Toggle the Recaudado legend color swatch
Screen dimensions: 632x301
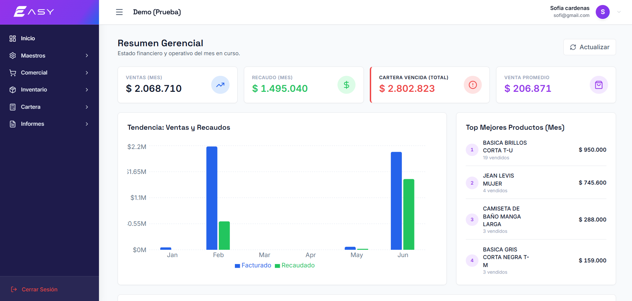coord(277,266)
